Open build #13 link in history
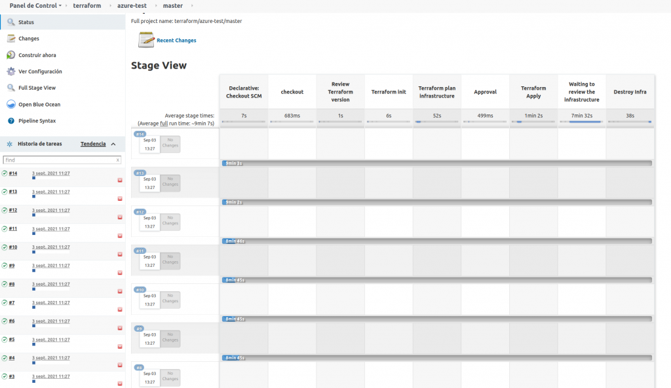The height and width of the screenshot is (388, 671). [x=13, y=192]
